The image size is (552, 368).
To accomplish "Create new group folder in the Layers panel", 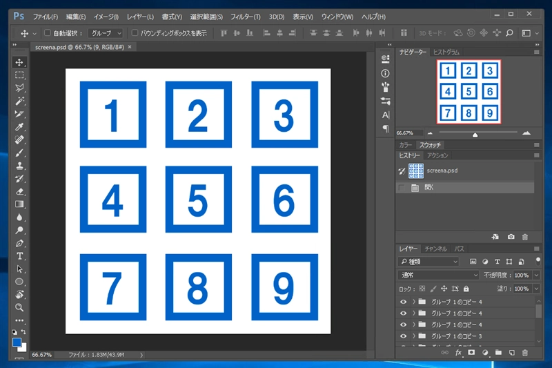I will (498, 353).
